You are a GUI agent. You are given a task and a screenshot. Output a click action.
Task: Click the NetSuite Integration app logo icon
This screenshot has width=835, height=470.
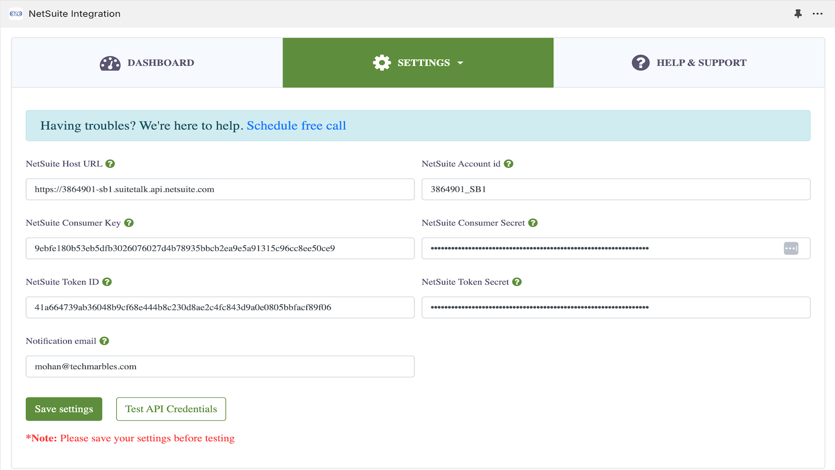click(x=16, y=14)
